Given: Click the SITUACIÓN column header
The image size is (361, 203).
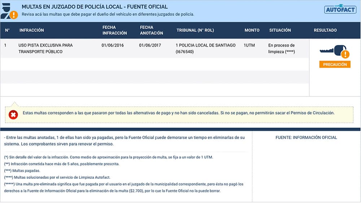Looking at the screenshot, I should tap(280, 30).
